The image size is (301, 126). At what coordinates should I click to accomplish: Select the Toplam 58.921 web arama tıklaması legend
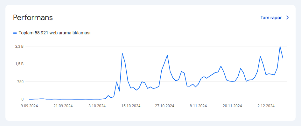[54, 33]
